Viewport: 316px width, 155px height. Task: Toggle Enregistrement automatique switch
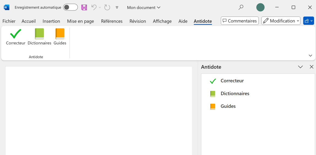[70, 7]
